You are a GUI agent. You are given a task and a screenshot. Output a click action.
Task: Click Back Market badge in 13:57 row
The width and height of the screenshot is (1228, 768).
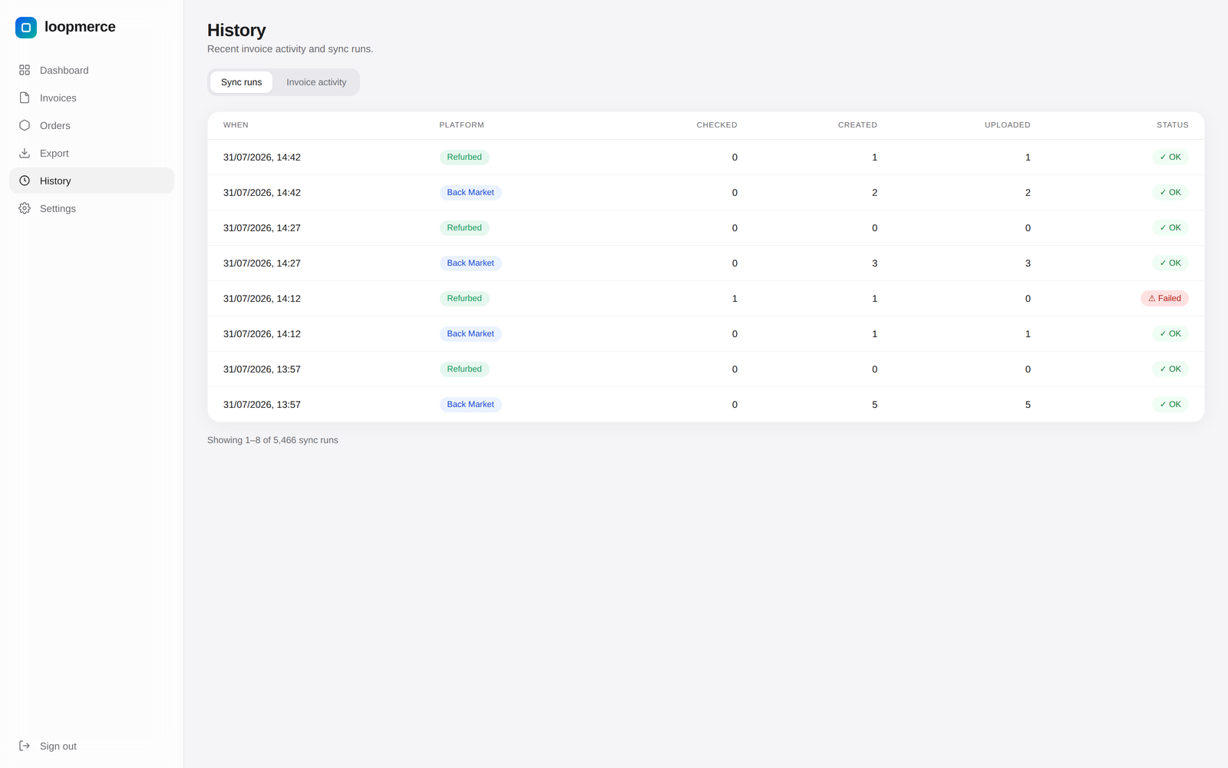(x=470, y=404)
